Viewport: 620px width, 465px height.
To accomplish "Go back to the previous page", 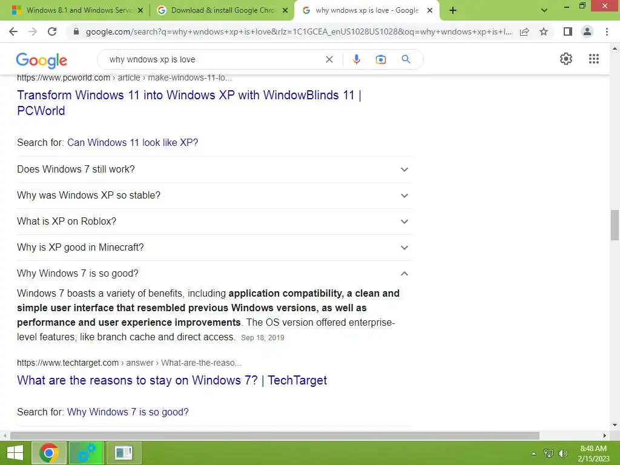I will click(x=13, y=31).
